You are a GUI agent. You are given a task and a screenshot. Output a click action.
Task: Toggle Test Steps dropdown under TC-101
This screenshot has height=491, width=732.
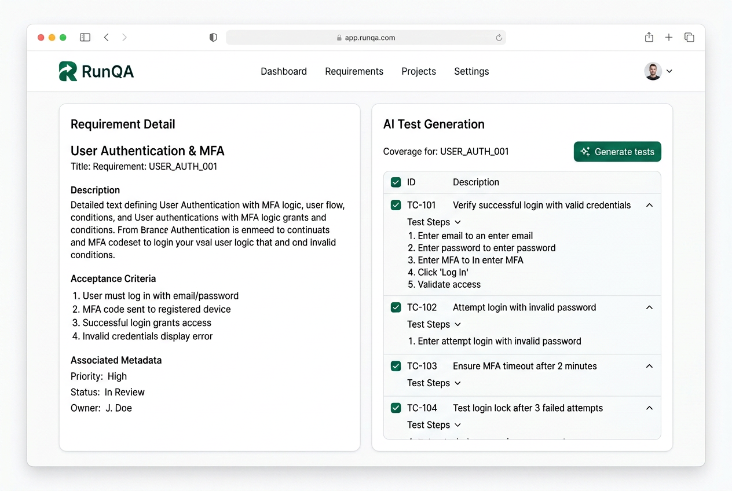pos(434,222)
